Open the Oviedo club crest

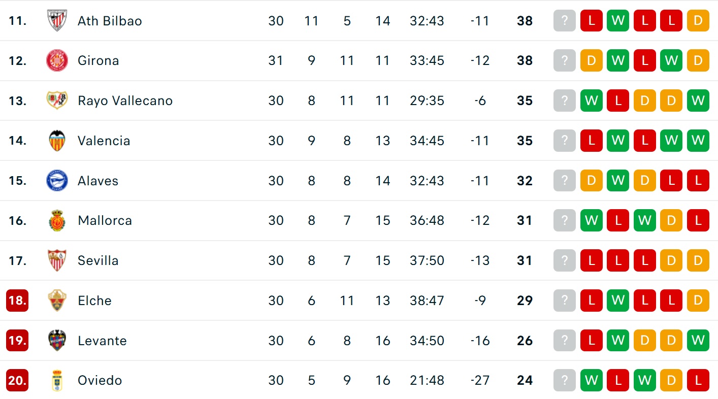click(57, 380)
